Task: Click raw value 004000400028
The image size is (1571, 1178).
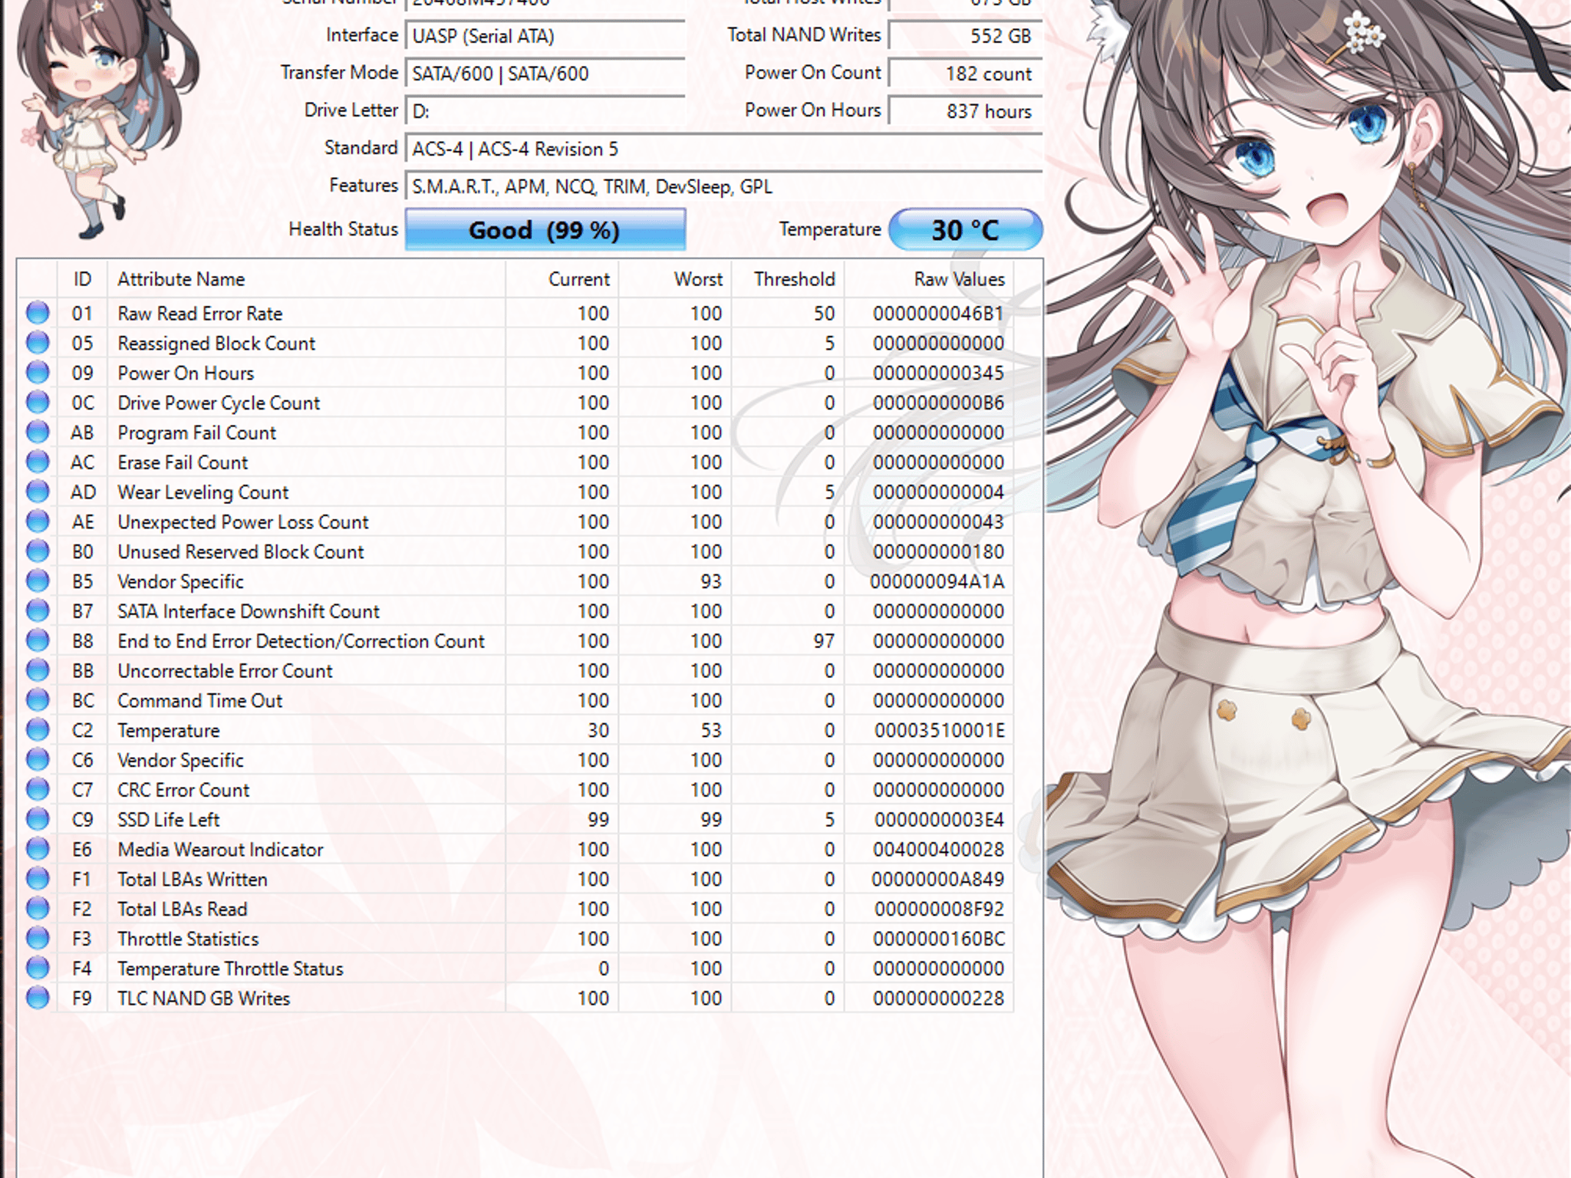Action: [x=938, y=849]
